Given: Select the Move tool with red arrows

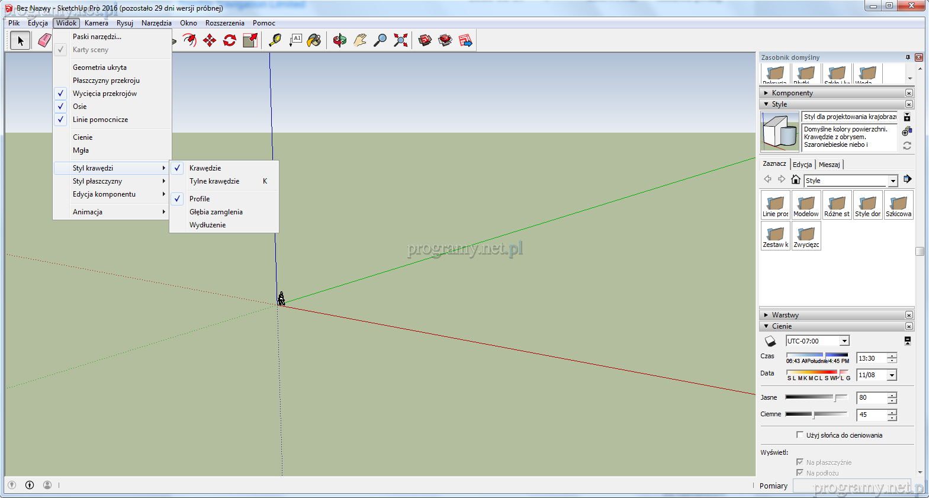Looking at the screenshot, I should point(210,40).
